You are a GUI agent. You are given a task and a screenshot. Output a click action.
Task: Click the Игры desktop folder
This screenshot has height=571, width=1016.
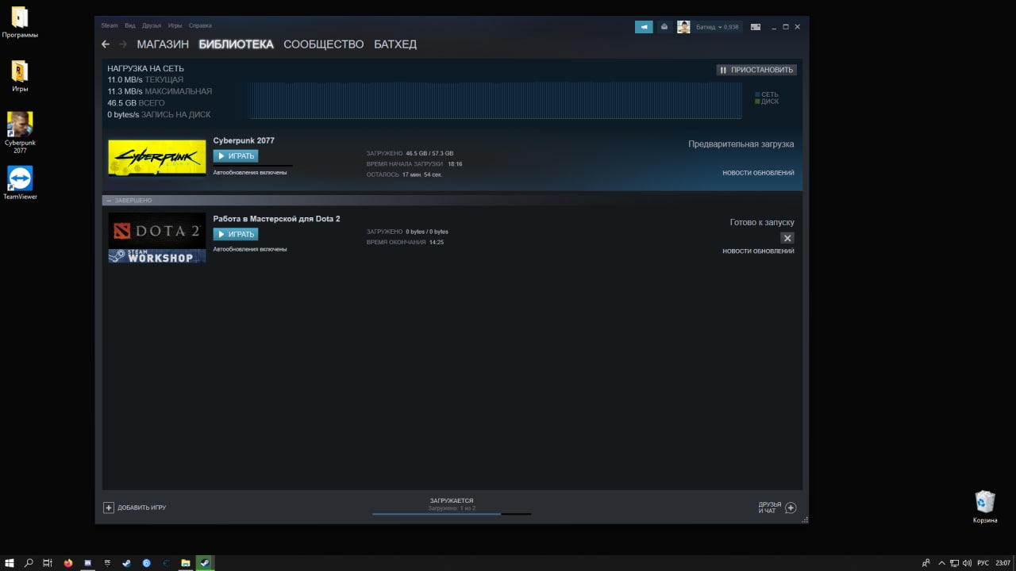(20, 76)
